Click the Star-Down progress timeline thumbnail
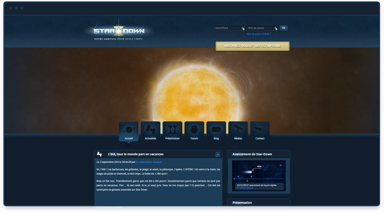 (x=259, y=175)
